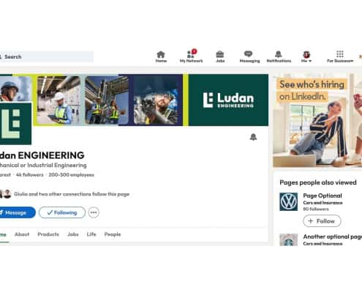Click 'Mechanical or Industrial Engineering' text
The width and height of the screenshot is (362, 293).
[x=43, y=166]
